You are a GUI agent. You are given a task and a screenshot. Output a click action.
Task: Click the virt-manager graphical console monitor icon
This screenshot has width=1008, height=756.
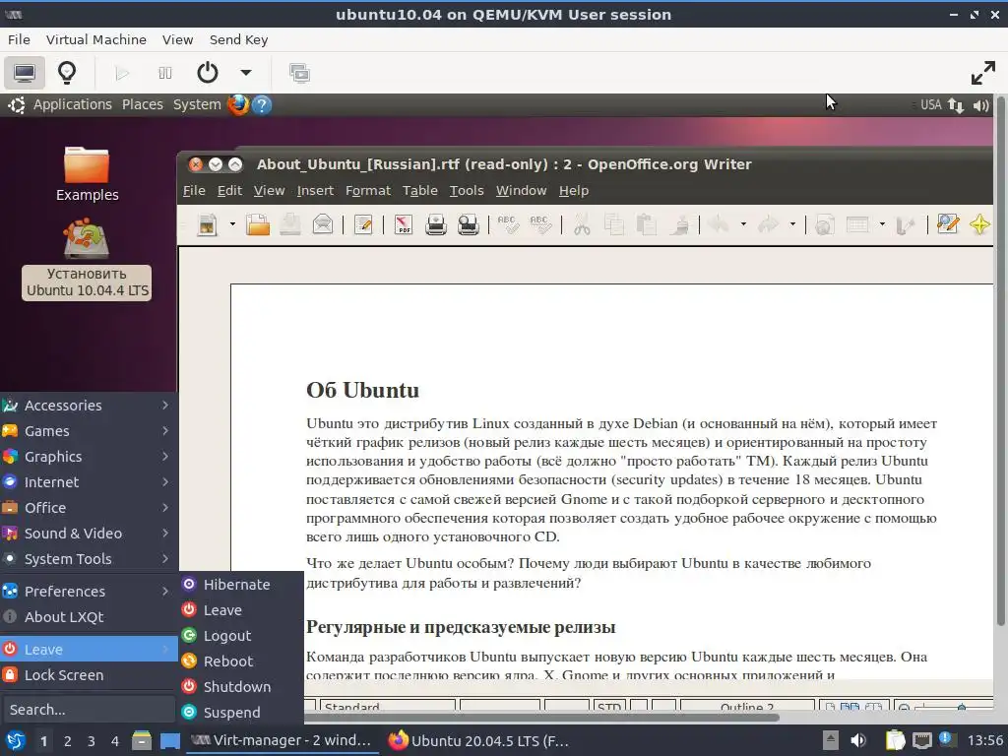tap(25, 73)
